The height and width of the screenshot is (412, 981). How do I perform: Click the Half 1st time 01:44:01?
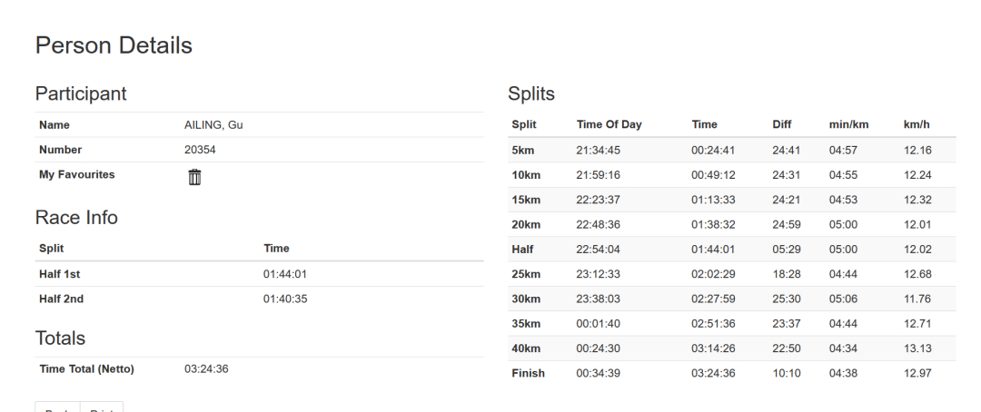tap(285, 274)
